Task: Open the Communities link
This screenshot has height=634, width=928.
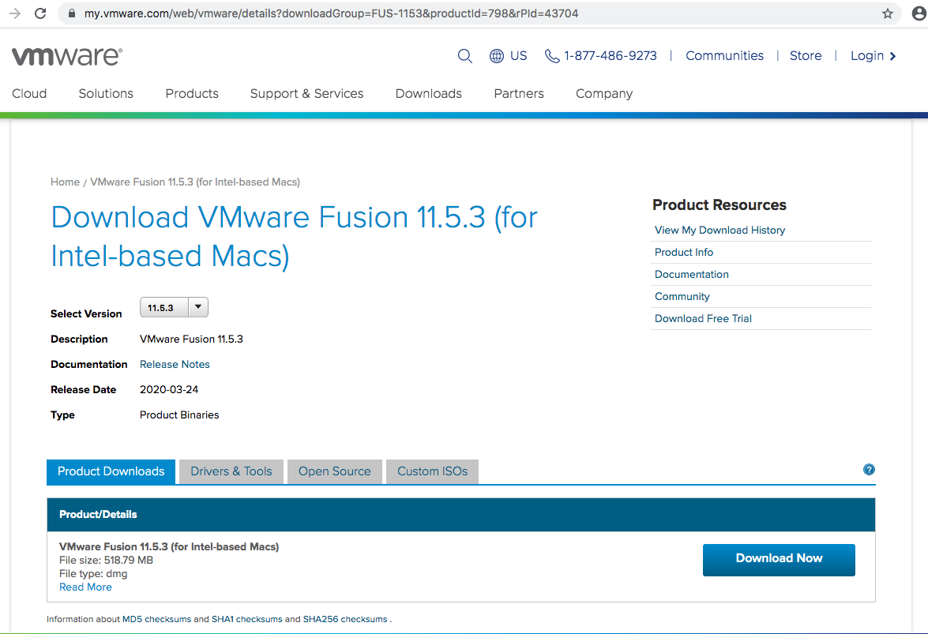Action: click(724, 56)
